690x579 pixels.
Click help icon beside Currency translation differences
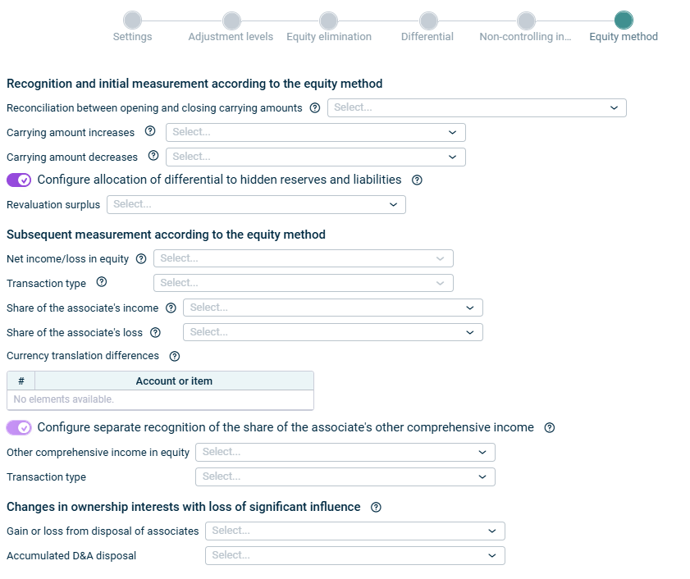click(x=174, y=356)
